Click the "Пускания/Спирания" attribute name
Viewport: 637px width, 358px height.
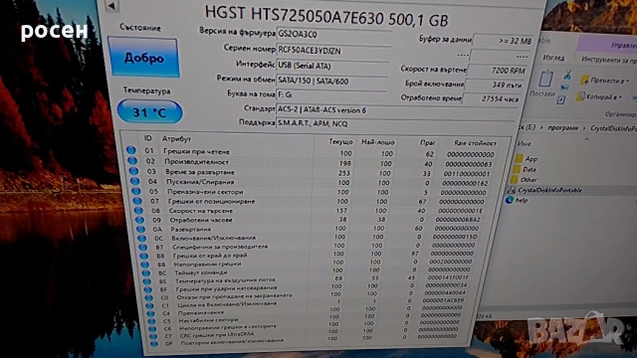200,182
